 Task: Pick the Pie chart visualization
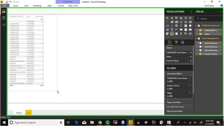177,26
